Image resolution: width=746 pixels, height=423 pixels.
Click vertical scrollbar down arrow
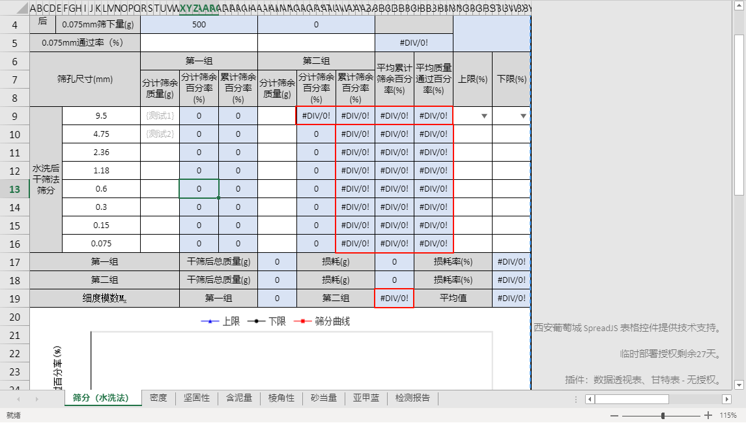click(739, 385)
